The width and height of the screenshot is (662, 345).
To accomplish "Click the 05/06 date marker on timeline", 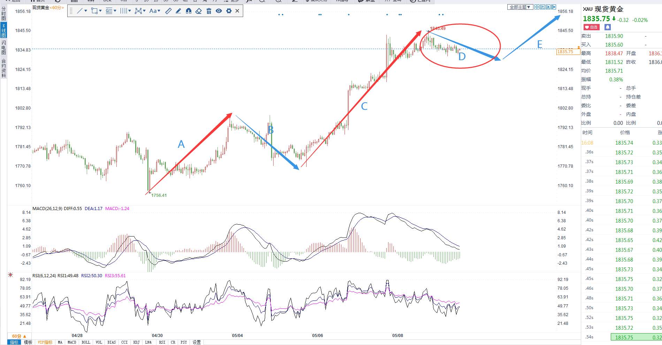I will coord(317,336).
